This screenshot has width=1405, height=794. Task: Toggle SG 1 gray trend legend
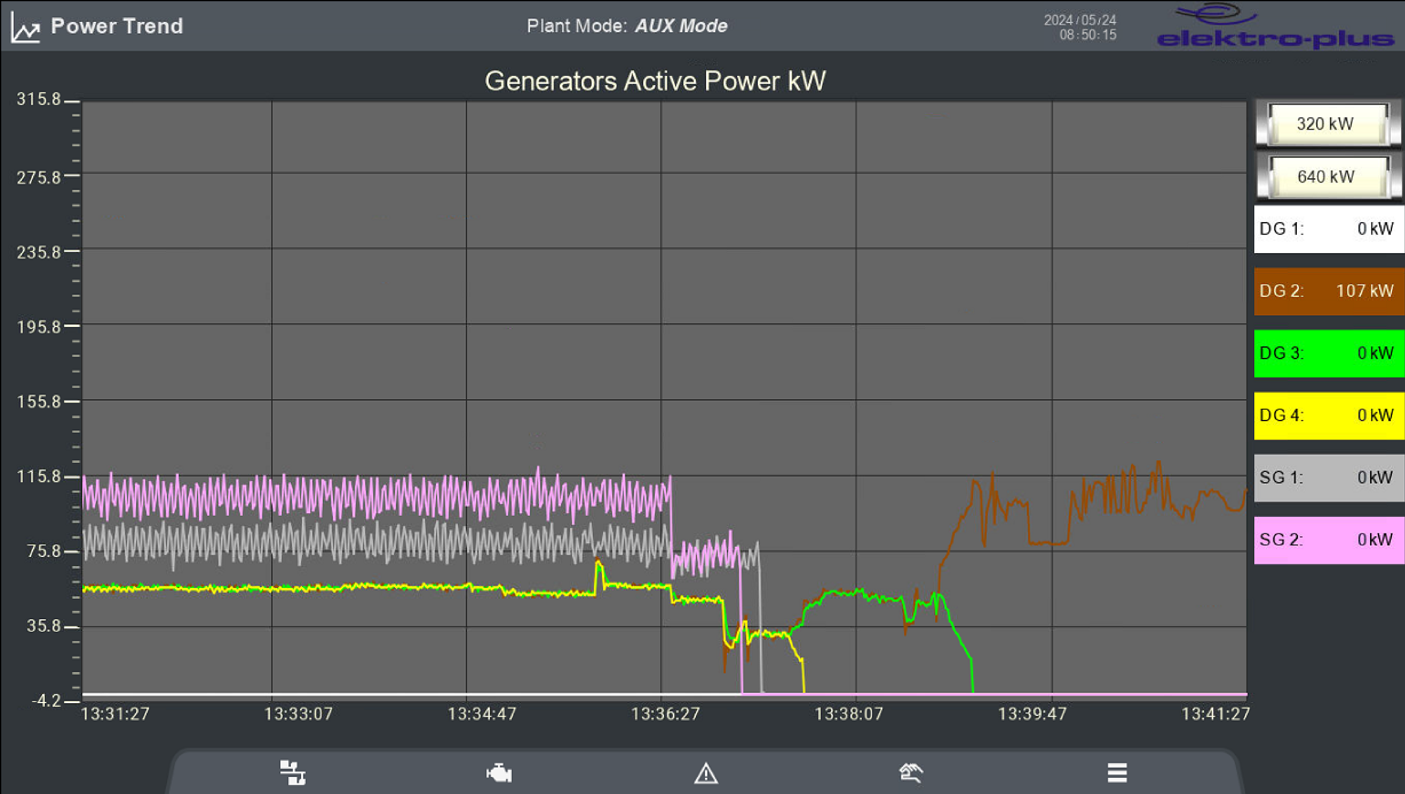click(x=1329, y=478)
